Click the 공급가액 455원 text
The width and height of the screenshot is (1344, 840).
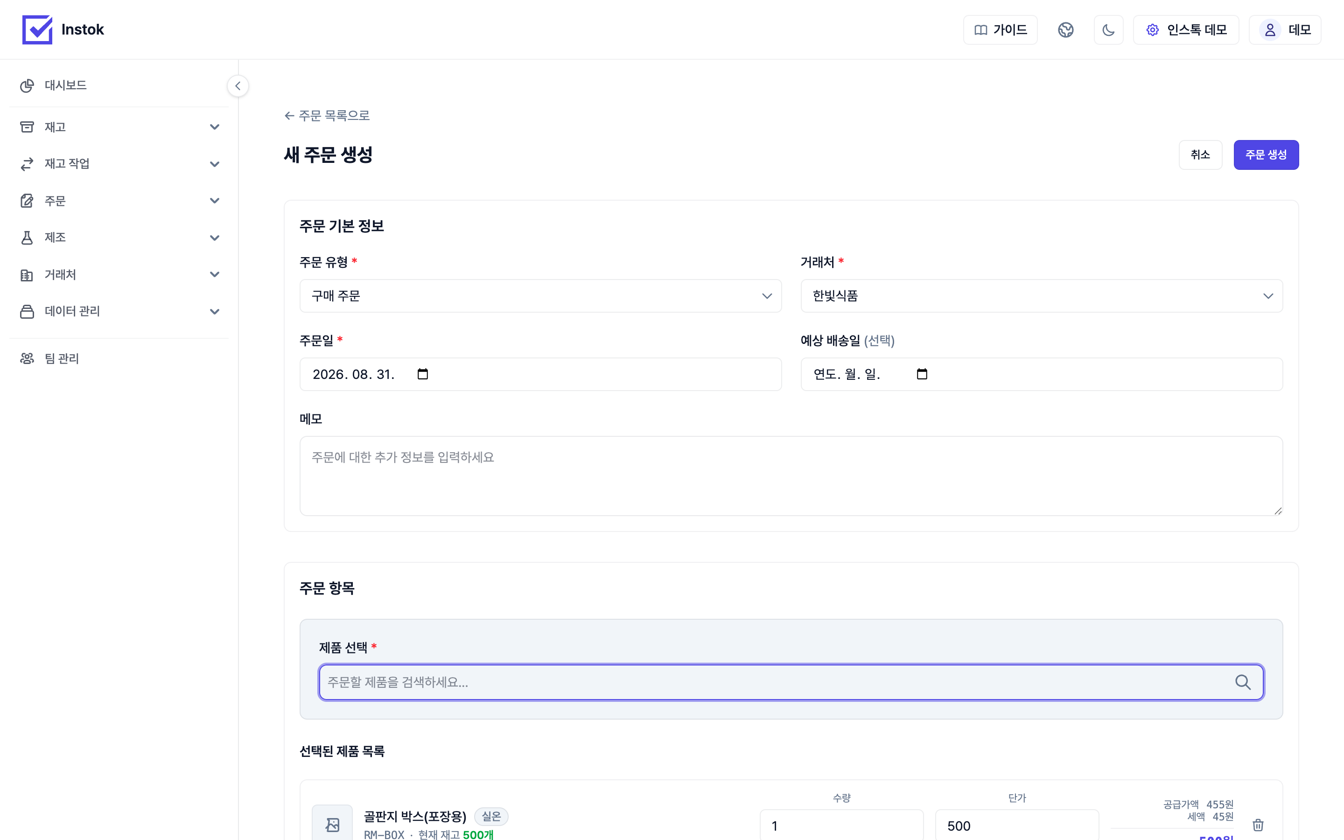coord(1198,805)
